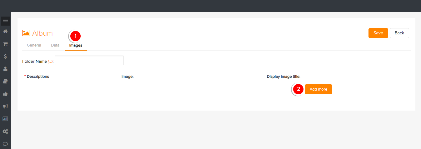
Task: Click the speech bubble sidebar icon
Action: pyautogui.click(x=5, y=144)
